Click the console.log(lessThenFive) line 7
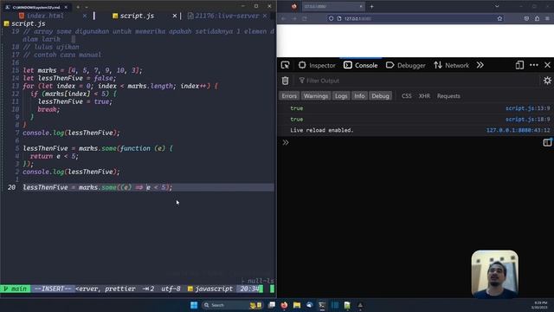 click(x=71, y=133)
